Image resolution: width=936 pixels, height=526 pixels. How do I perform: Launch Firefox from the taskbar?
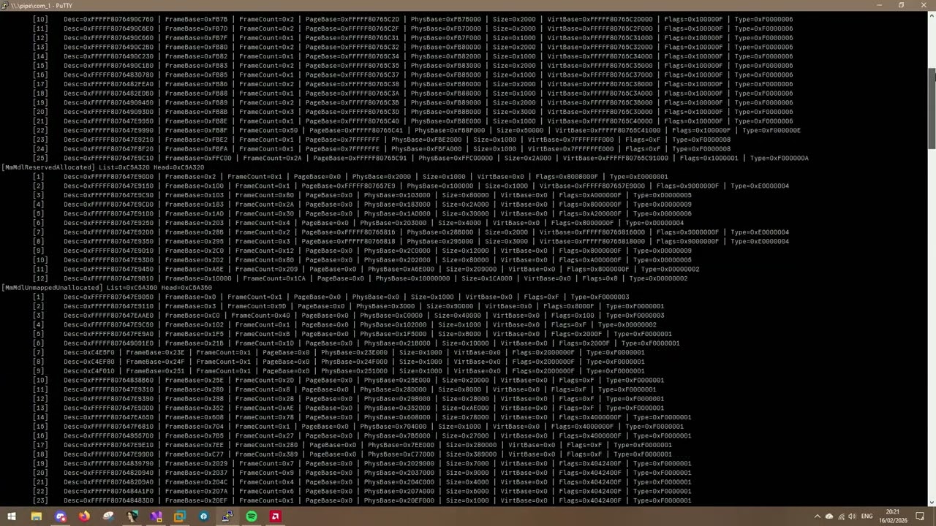(x=84, y=517)
